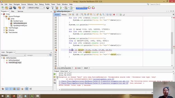
Task: Click the Shift Line Right editor icon
Action: (110, 14)
